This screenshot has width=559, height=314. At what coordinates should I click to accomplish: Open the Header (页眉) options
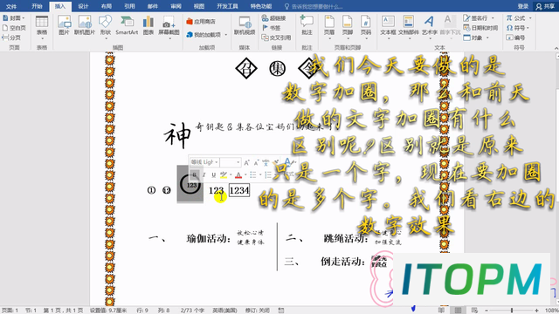329,26
